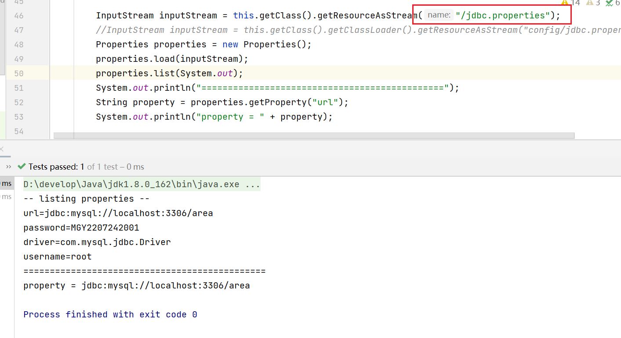Click the second ms duration badge in test tree
Viewport: 621px width, 338px height.
[x=6, y=196]
